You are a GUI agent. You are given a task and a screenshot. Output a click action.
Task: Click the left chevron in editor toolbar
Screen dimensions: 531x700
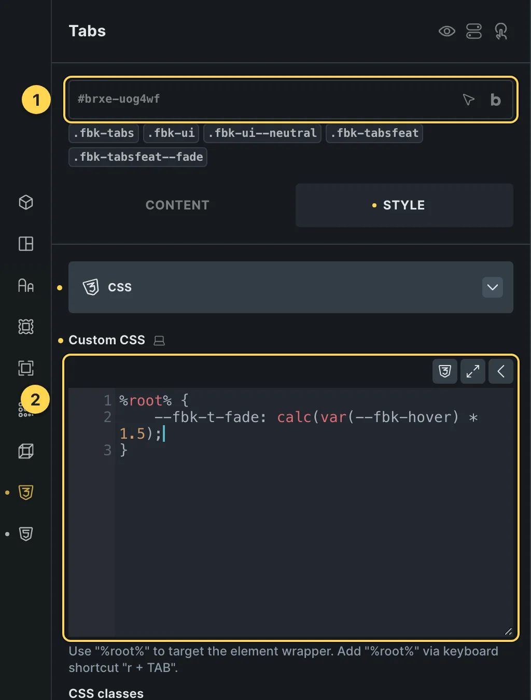coord(501,371)
